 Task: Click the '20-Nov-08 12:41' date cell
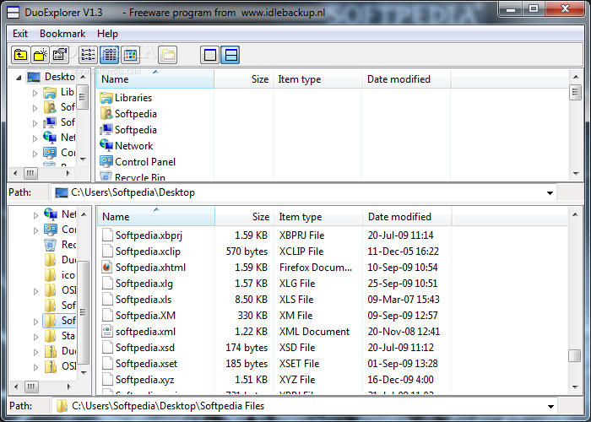pos(404,332)
